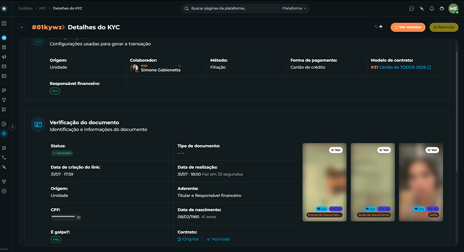Click the Detalhes do KYC breadcrumb
This screenshot has width=464, height=252.
point(68,8)
